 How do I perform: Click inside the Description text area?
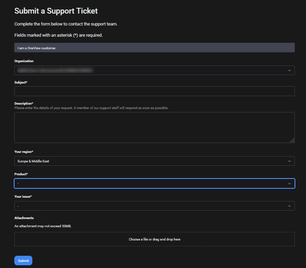click(154, 127)
